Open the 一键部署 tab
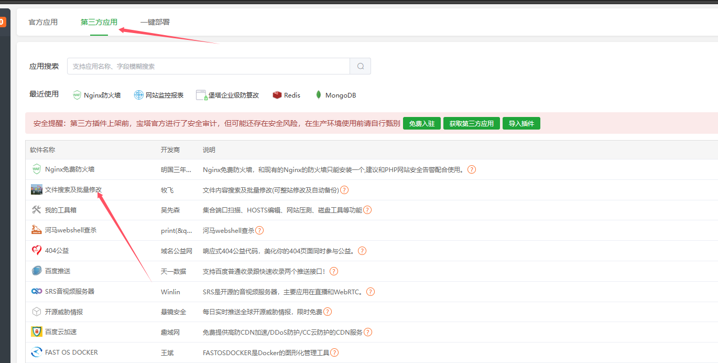Image resolution: width=718 pixels, height=363 pixels. click(x=155, y=22)
